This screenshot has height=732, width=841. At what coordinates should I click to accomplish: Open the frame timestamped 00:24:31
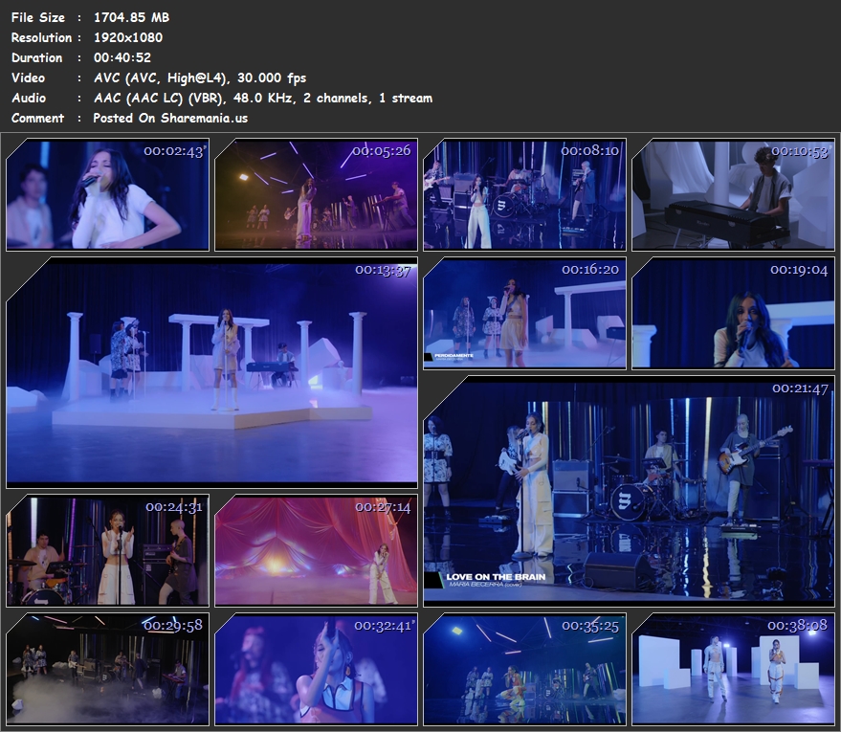pyautogui.click(x=107, y=551)
